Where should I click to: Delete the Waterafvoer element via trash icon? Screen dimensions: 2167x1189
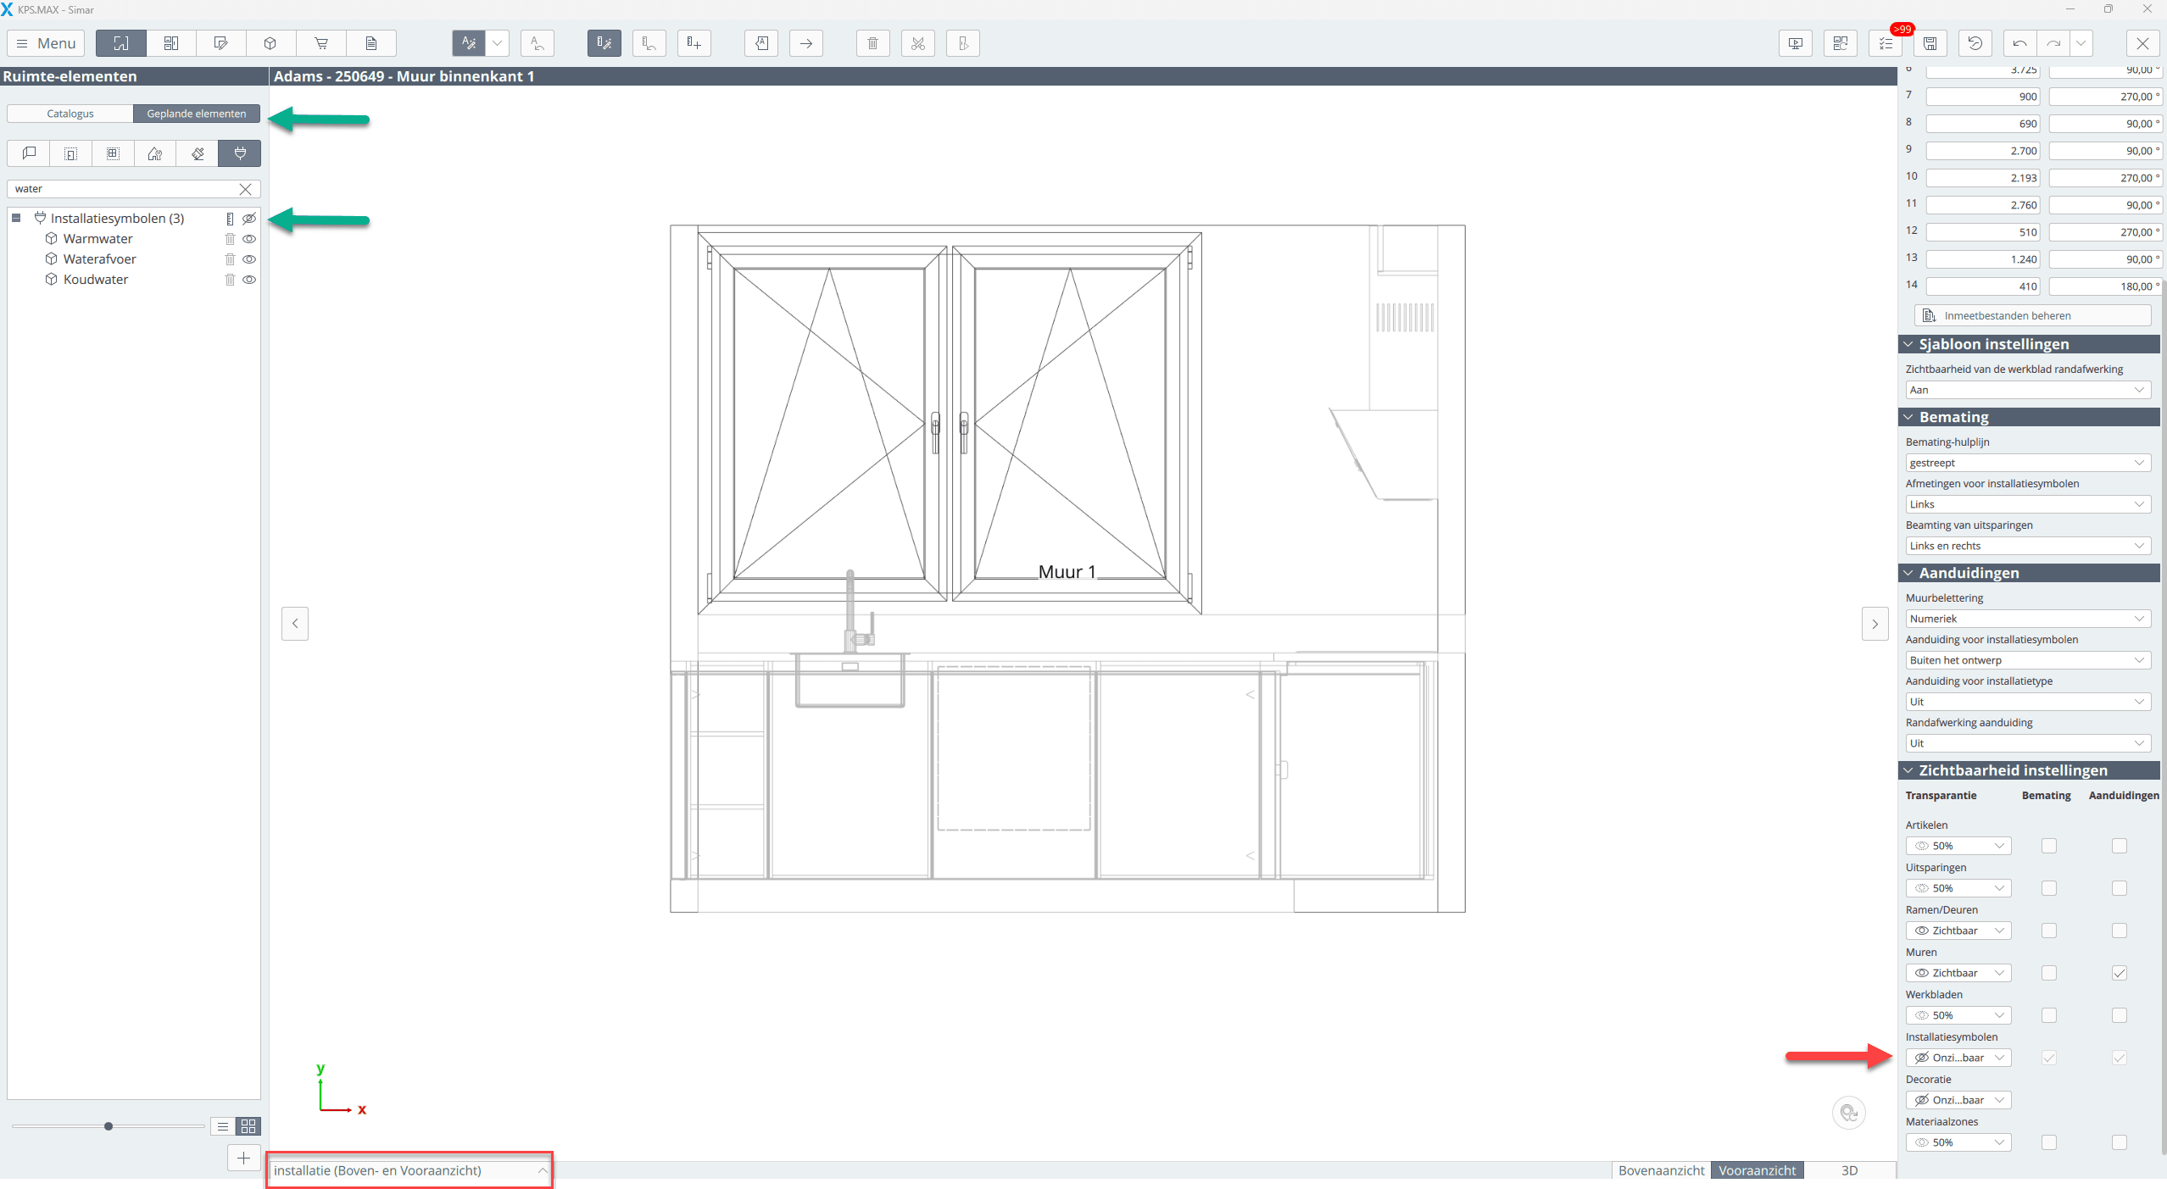(230, 259)
